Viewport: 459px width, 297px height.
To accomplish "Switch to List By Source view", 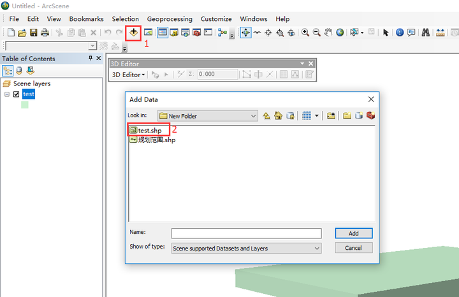I will point(19,71).
